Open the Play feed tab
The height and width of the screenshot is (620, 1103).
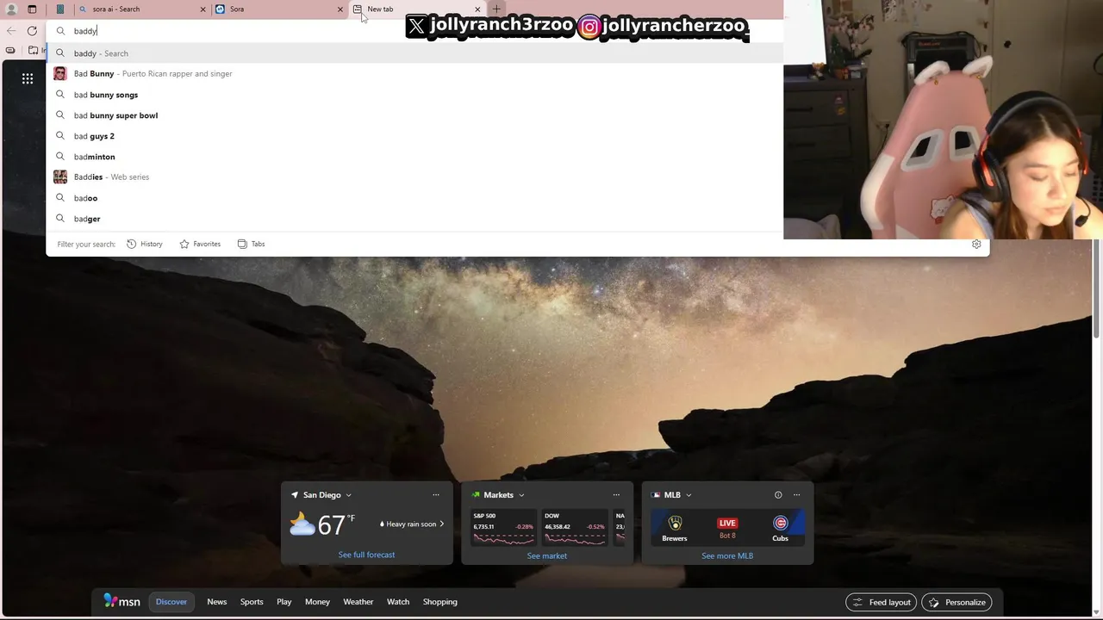pyautogui.click(x=284, y=602)
